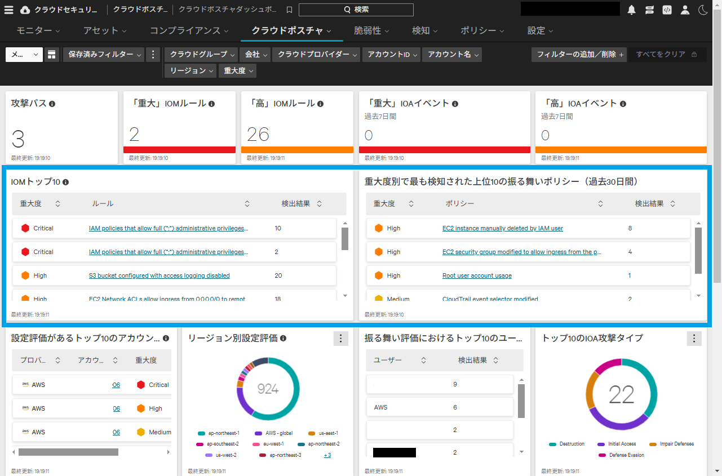The height and width of the screenshot is (476, 722).
Task: Open the user profile icon
Action: tap(685, 10)
